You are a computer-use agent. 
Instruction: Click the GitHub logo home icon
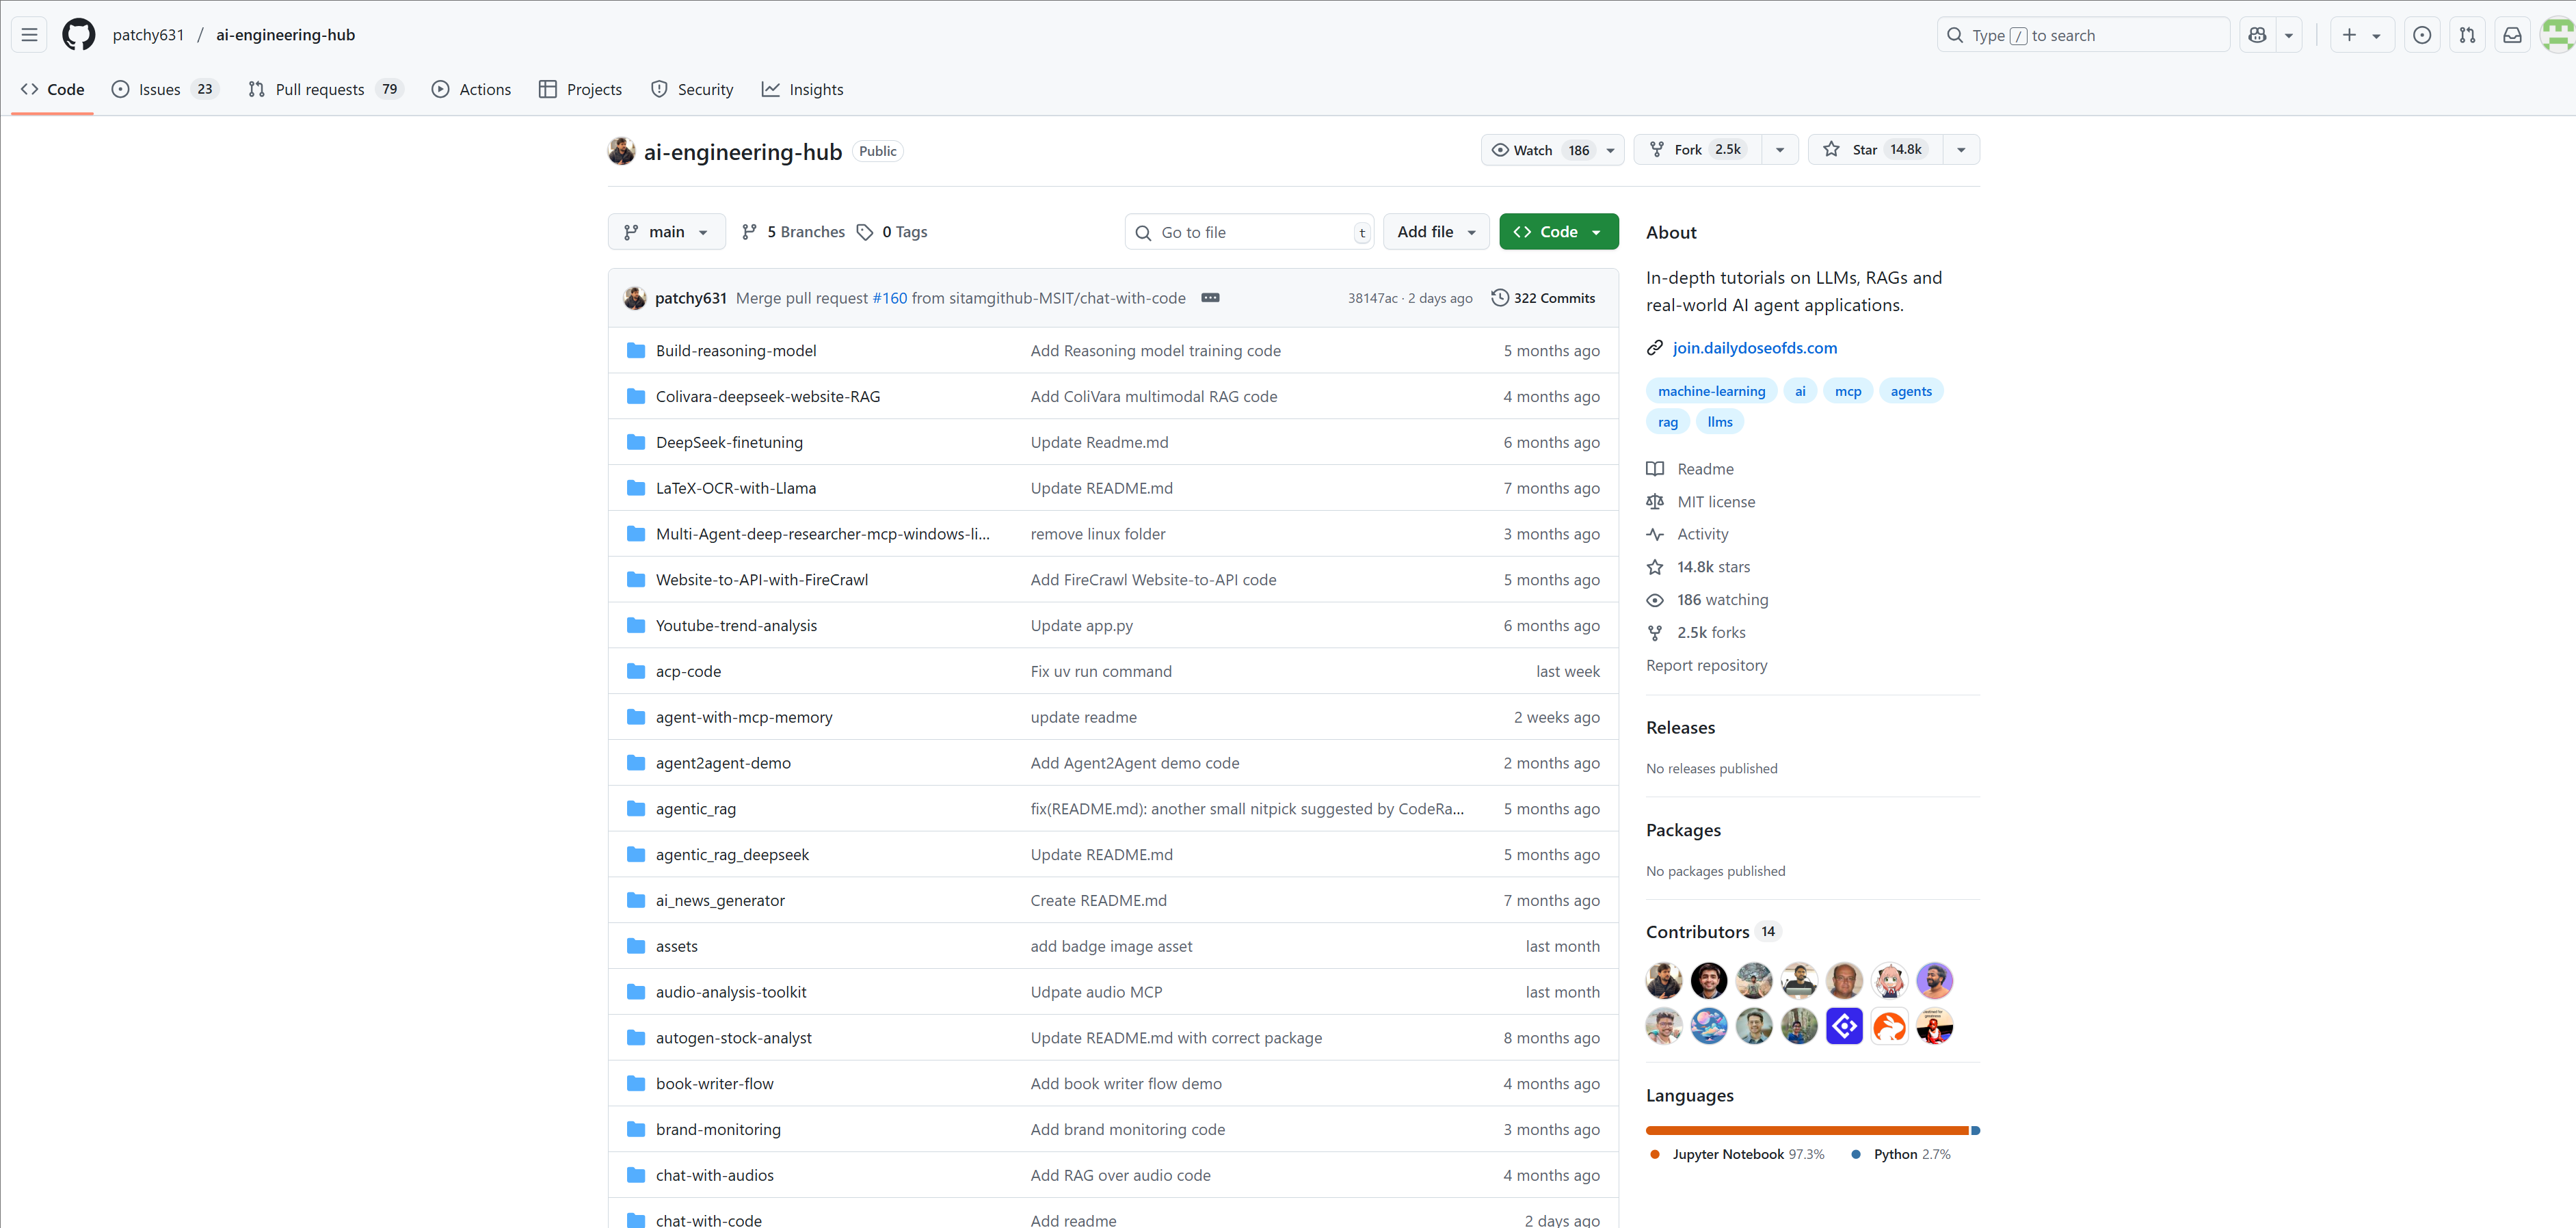78,35
